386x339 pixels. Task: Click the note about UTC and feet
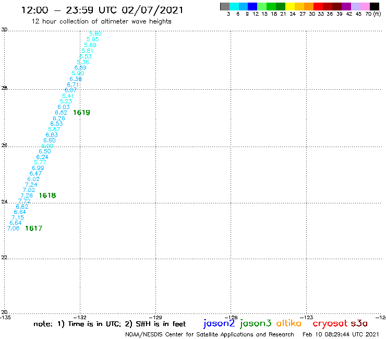110,324
